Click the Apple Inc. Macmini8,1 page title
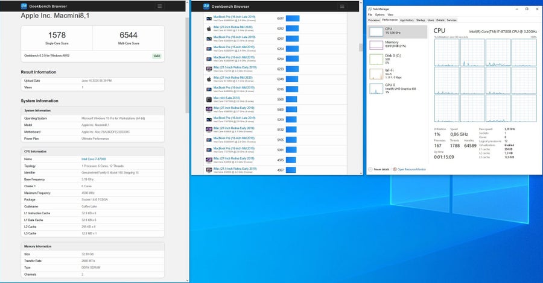 [55, 16]
